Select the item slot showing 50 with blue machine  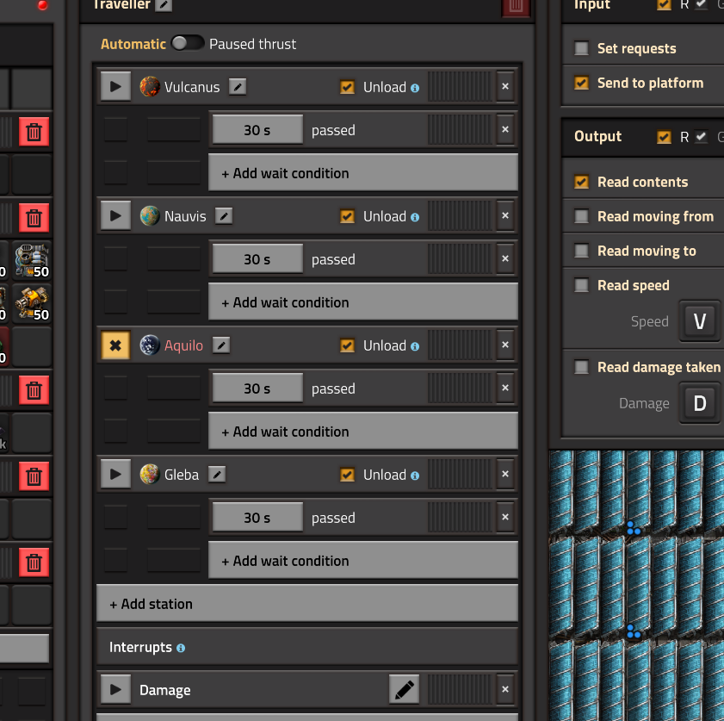32,260
